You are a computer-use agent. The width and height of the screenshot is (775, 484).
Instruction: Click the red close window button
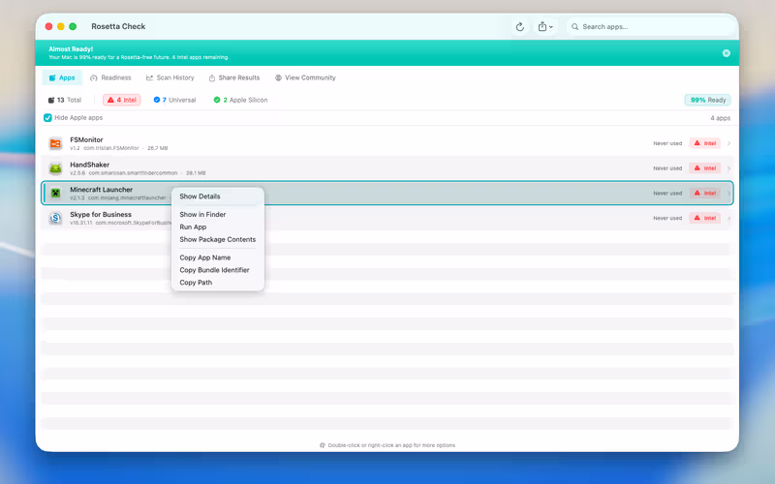tap(48, 26)
